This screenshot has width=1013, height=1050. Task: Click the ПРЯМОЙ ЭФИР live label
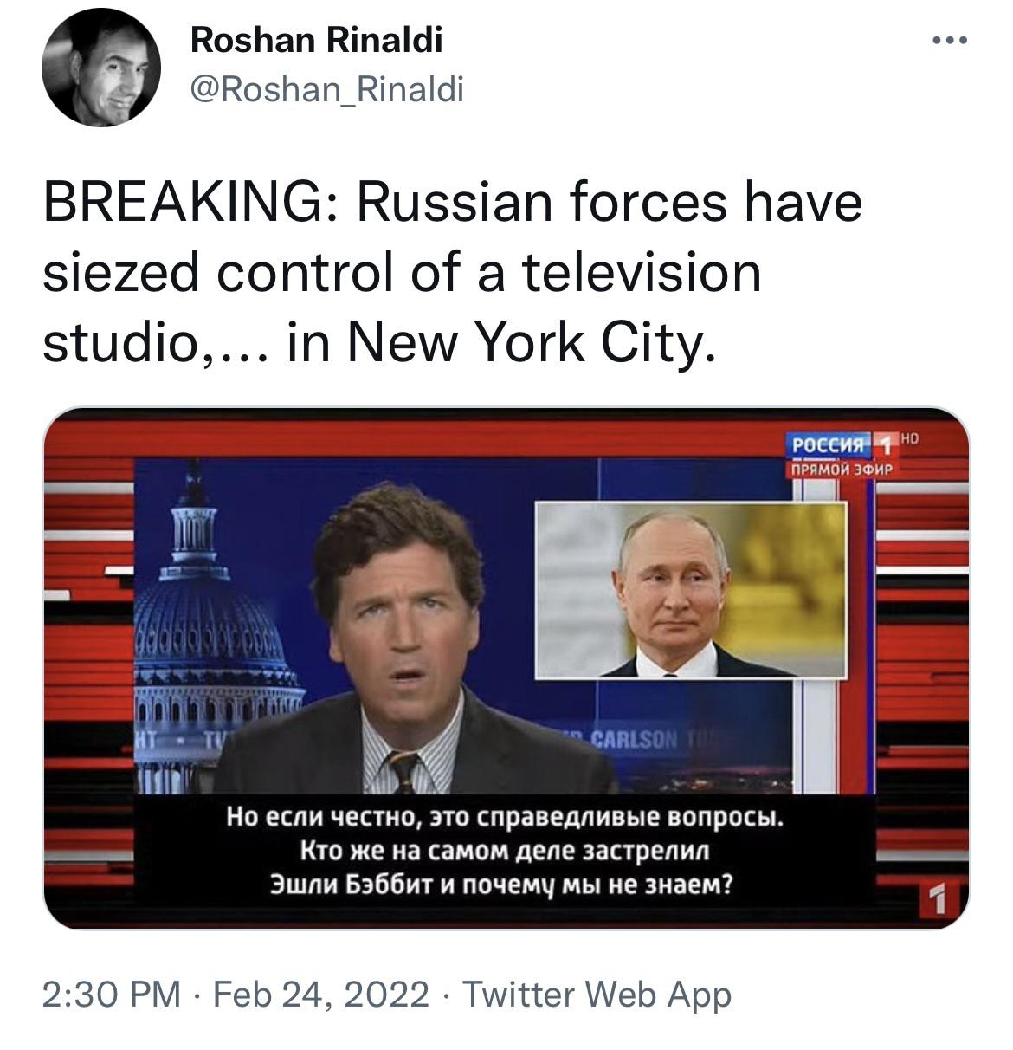click(x=838, y=469)
